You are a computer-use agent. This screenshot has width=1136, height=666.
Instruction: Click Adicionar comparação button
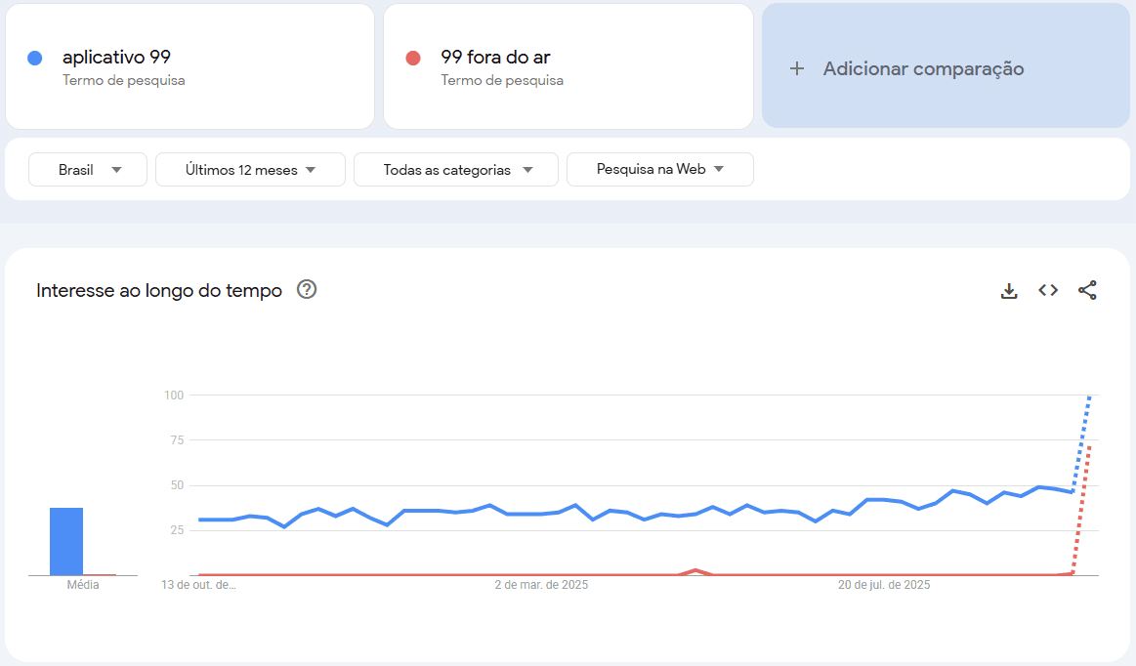point(923,68)
